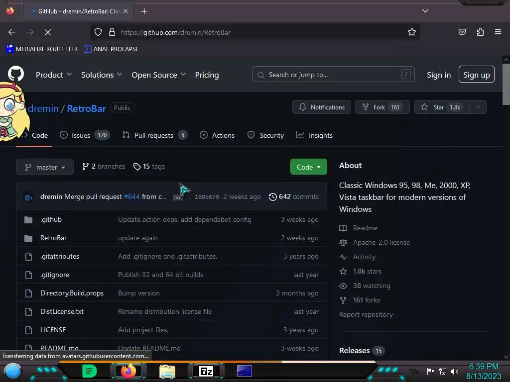Open the green Code dropdown button
Viewport: 510px width, 382px height.
309,167
